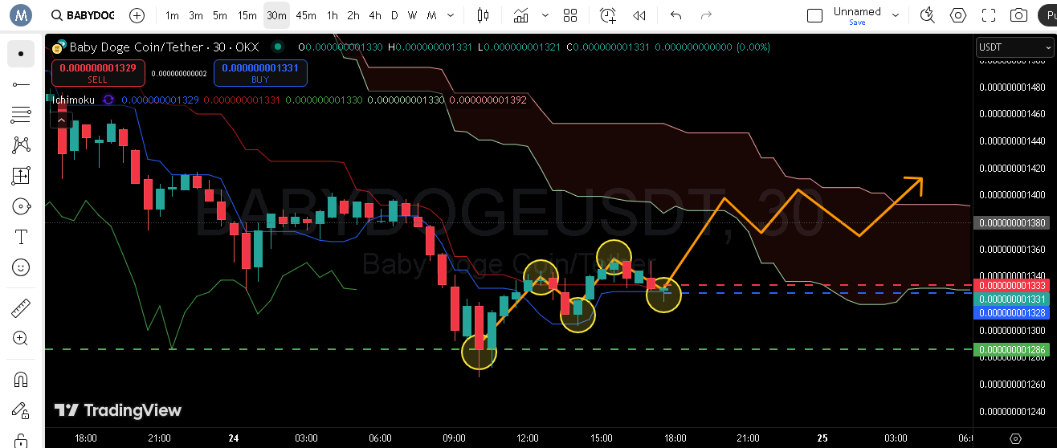The height and width of the screenshot is (448, 1057).
Task: Select the Text annotation tool
Action: (21, 237)
